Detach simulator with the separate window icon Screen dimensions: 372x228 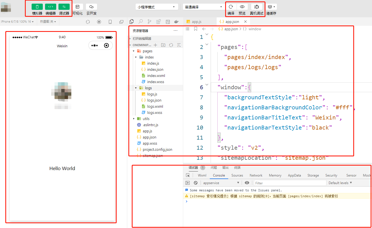121,22
